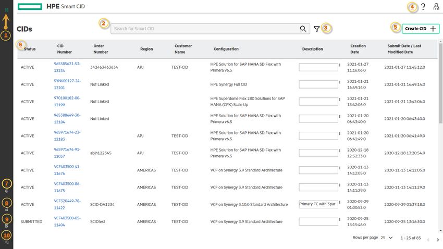Select order number 'SCID-DA1234' cell
Image resolution: width=443 pixels, height=249 pixels.
(102, 204)
